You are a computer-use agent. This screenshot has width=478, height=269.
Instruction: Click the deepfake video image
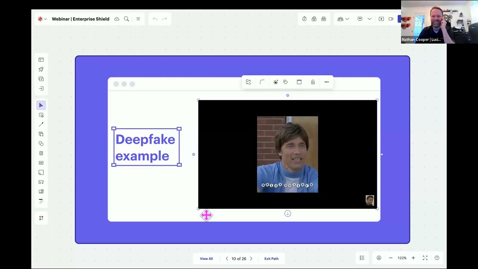288,154
